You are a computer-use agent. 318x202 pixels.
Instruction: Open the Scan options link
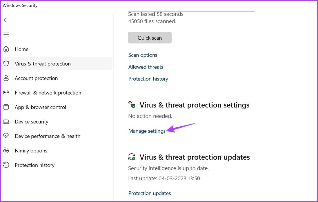pos(143,55)
